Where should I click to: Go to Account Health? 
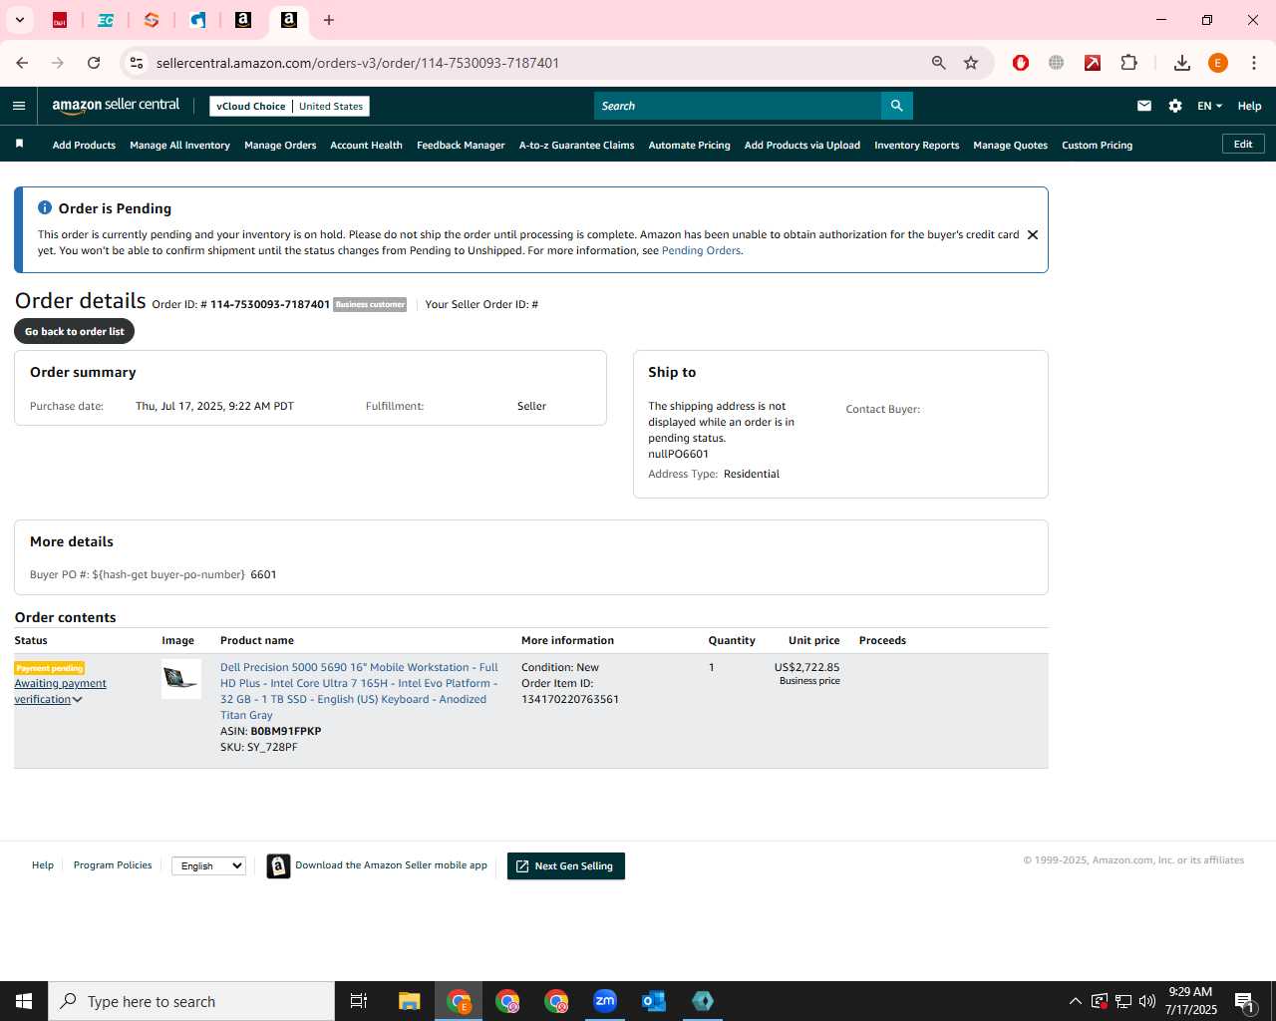[366, 146]
